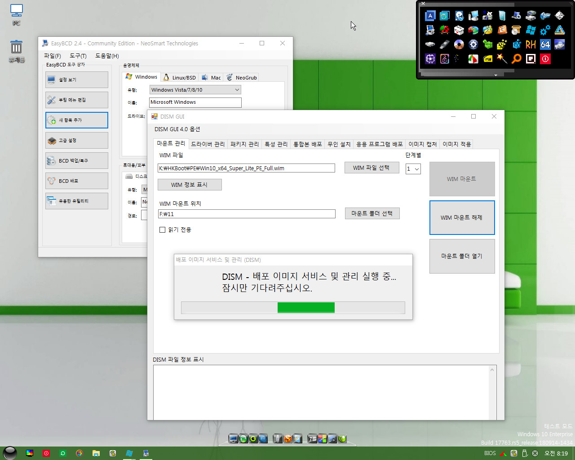Switch to the package management tab
Image resolution: width=575 pixels, height=460 pixels.
244,144
